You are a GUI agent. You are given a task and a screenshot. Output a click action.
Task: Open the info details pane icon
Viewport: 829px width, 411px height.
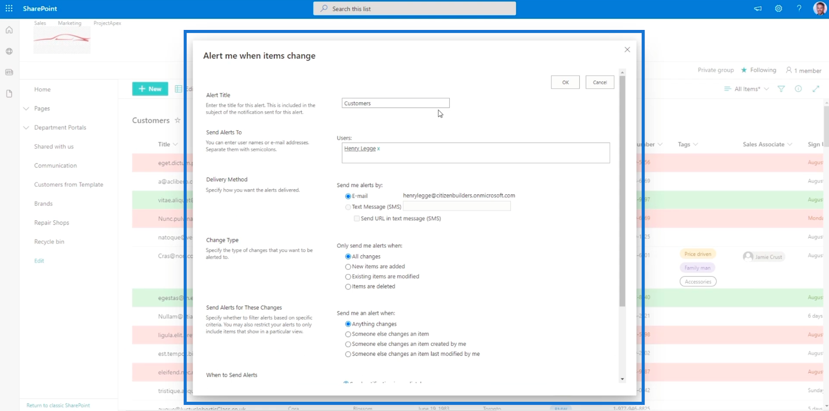(798, 89)
